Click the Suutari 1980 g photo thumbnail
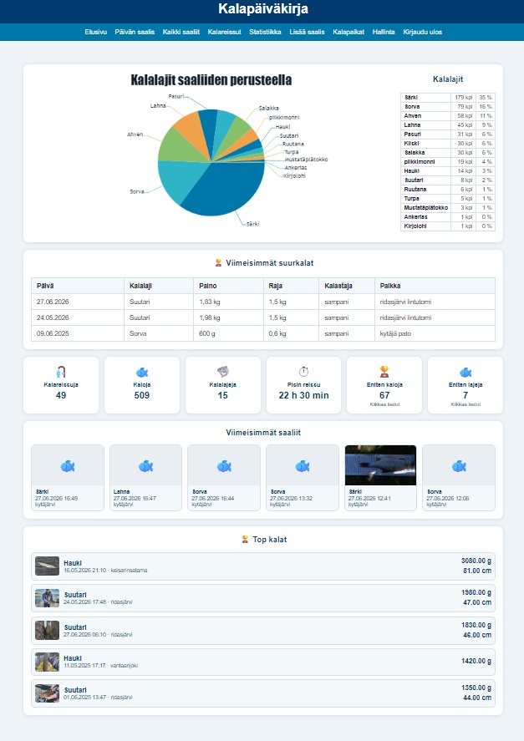This screenshot has height=741, width=524. [x=48, y=598]
